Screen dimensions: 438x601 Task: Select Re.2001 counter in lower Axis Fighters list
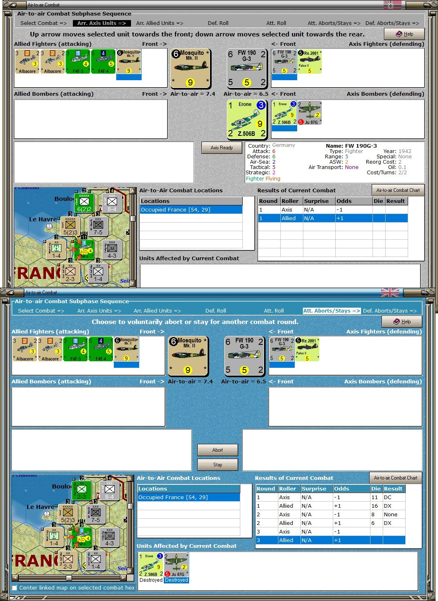(307, 349)
